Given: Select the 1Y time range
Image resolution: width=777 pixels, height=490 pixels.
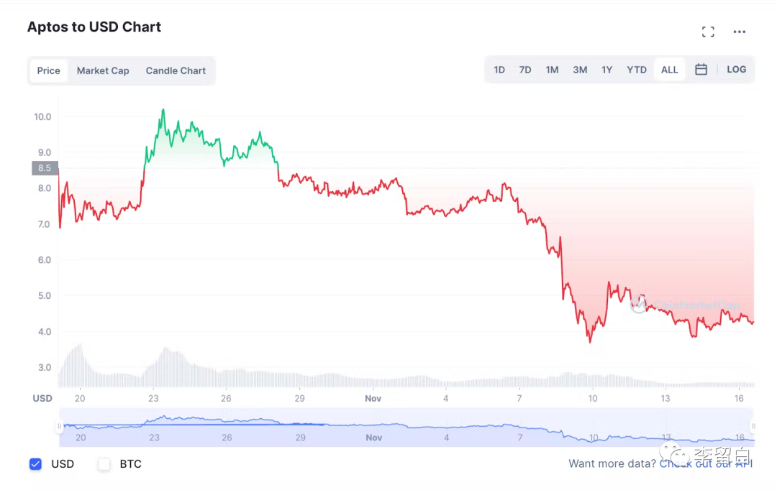Looking at the screenshot, I should [606, 70].
